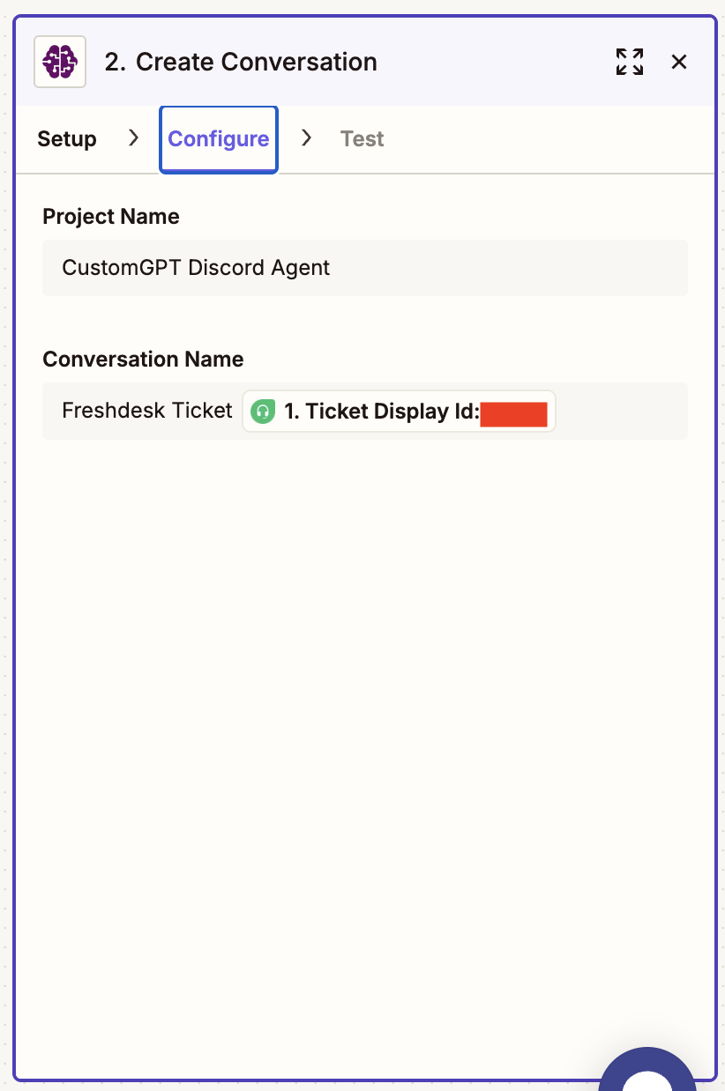725x1091 pixels.
Task: Click the Conversation Name label
Action: [x=143, y=360]
